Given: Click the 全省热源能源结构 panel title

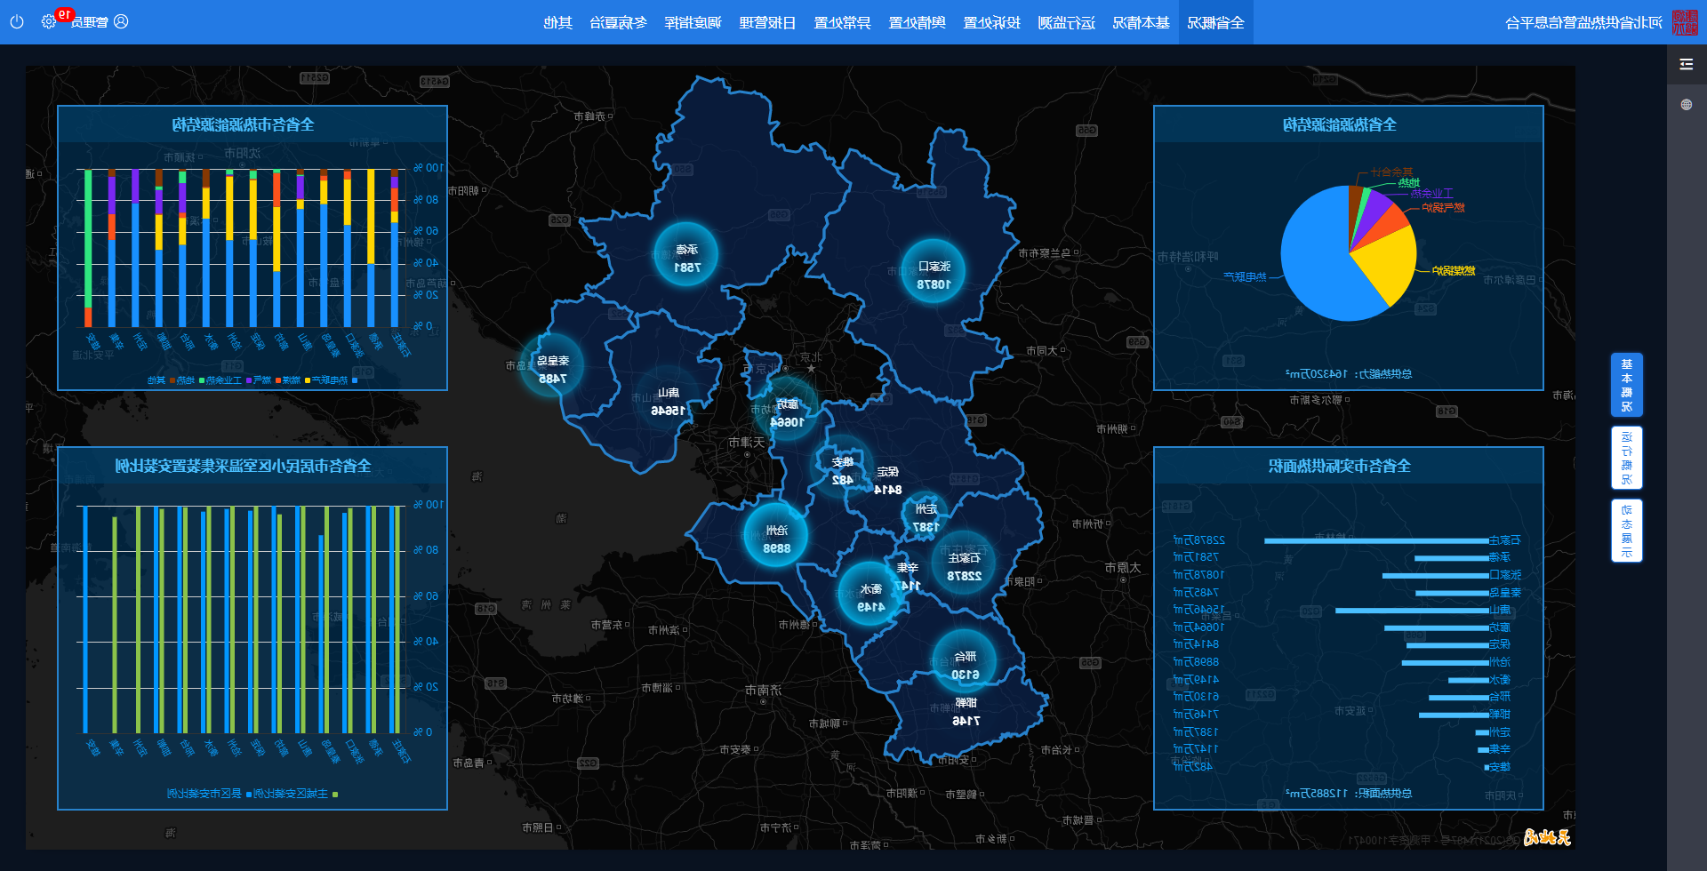Looking at the screenshot, I should pos(1340,124).
